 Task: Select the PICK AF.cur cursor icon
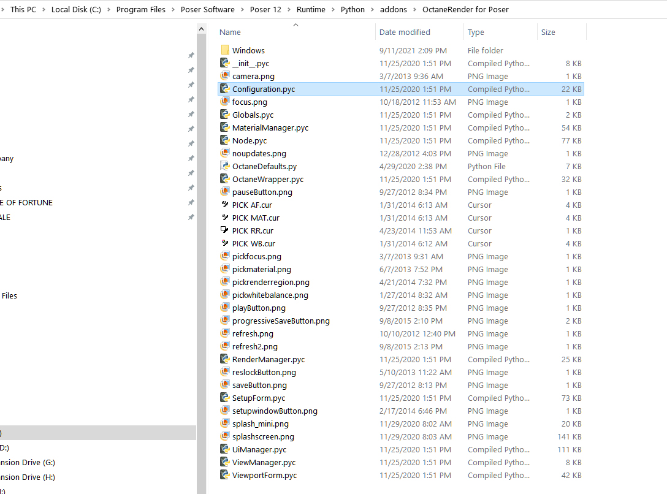point(225,205)
